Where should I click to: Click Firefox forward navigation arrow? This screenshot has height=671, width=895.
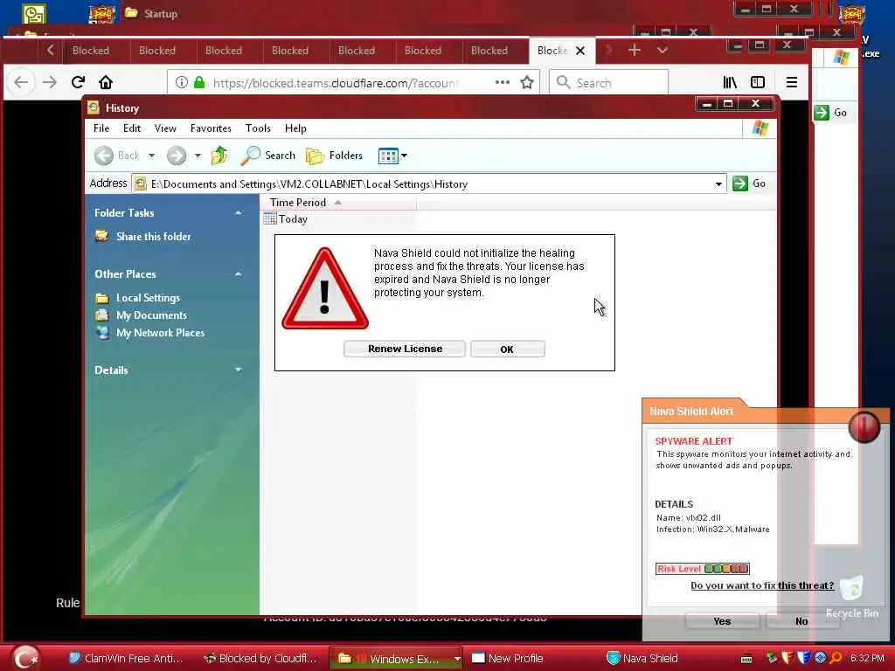point(50,82)
